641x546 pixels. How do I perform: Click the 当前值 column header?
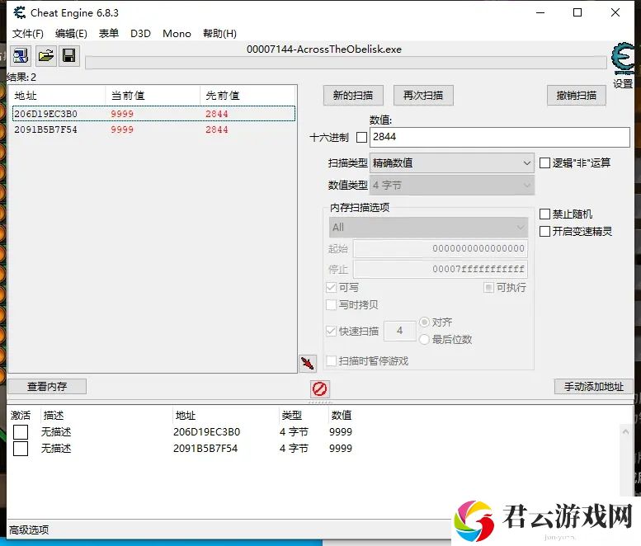pyautogui.click(x=153, y=96)
